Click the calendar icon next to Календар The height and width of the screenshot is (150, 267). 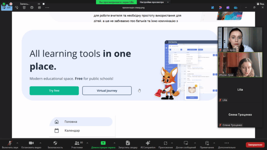click(x=57, y=131)
